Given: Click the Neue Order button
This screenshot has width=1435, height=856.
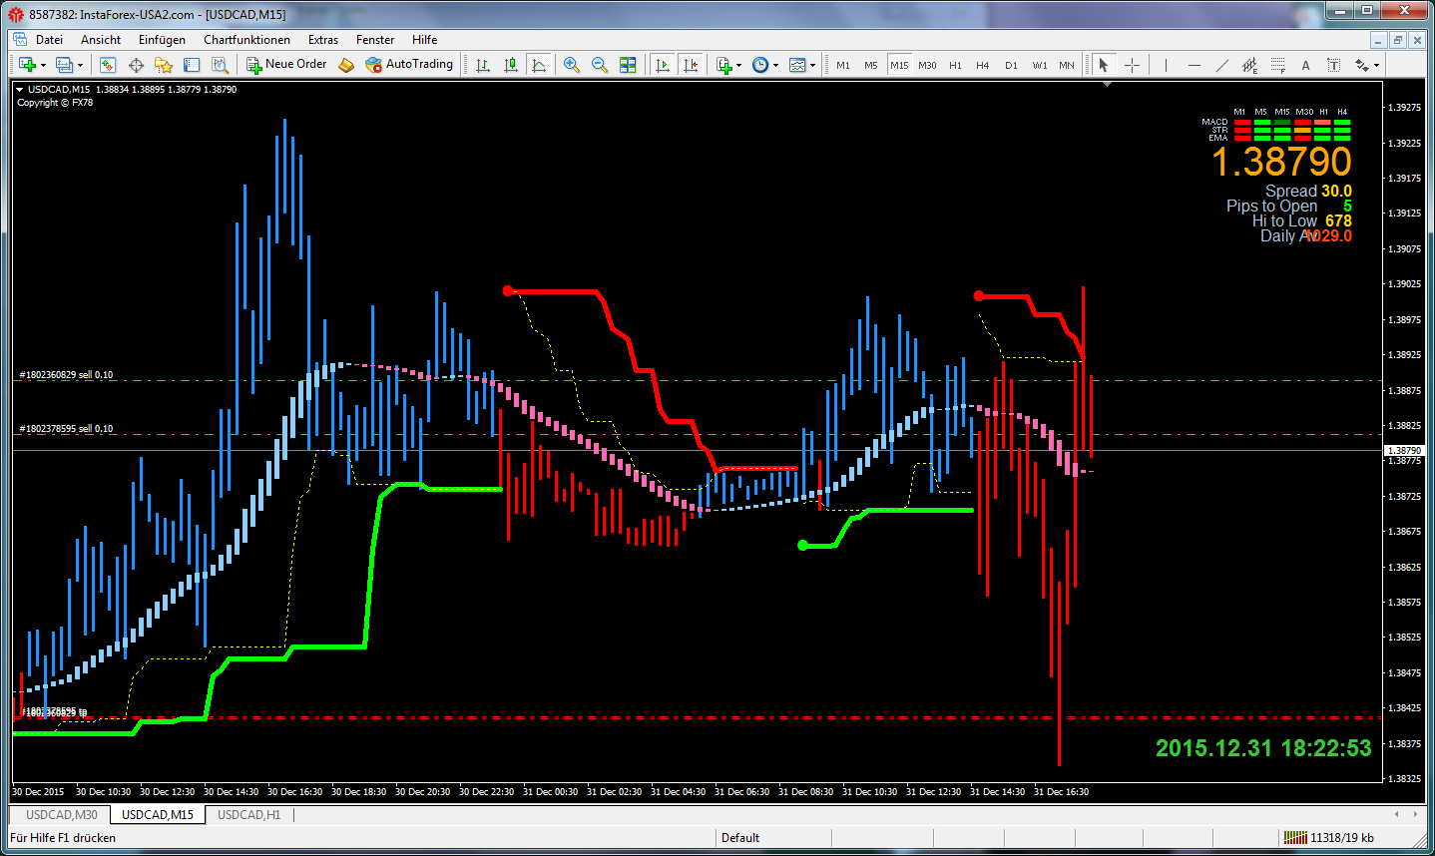Looking at the screenshot, I should point(287,65).
